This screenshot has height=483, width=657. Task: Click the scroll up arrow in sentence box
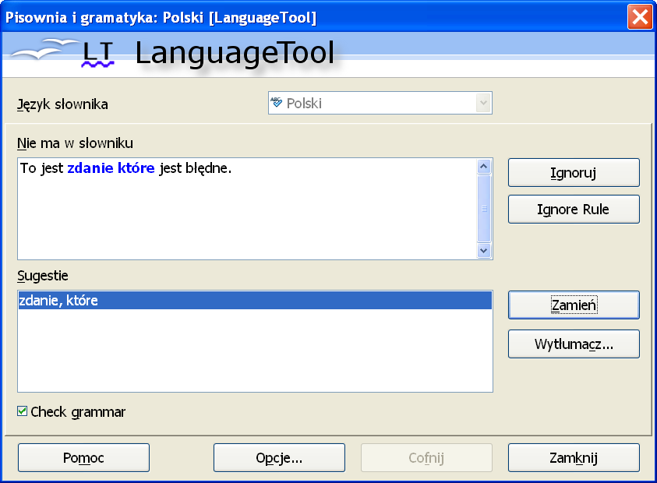(483, 167)
